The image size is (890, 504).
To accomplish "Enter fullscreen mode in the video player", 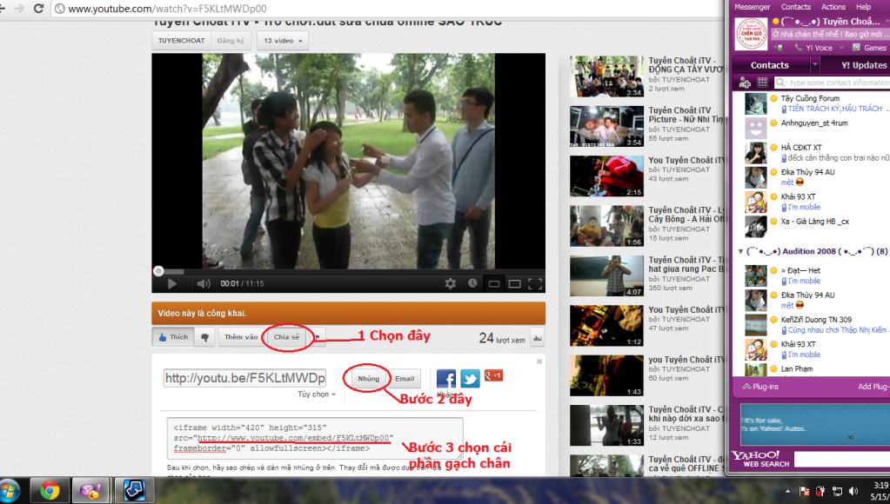I will click(535, 283).
